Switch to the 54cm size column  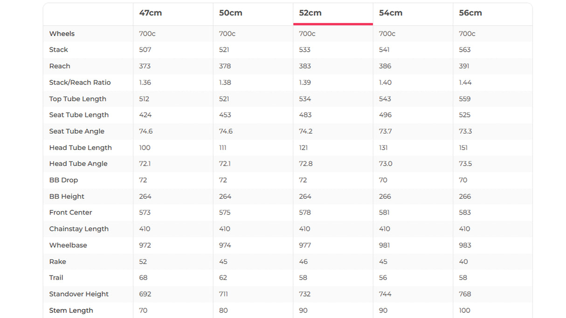coord(391,13)
